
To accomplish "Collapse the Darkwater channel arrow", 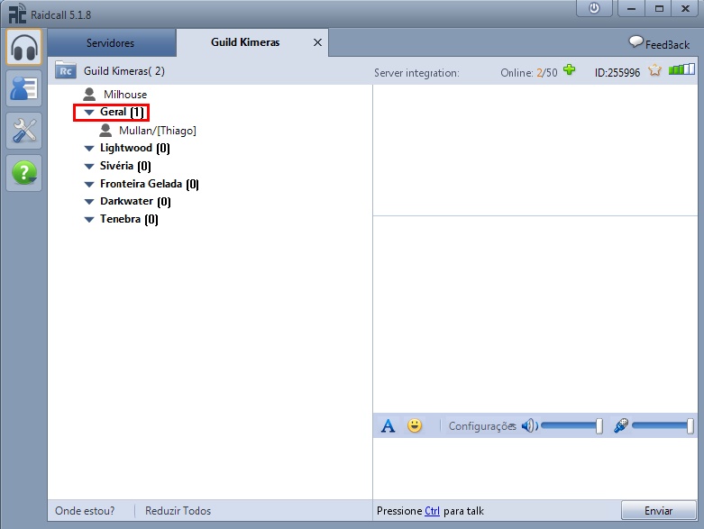I will click(x=89, y=202).
